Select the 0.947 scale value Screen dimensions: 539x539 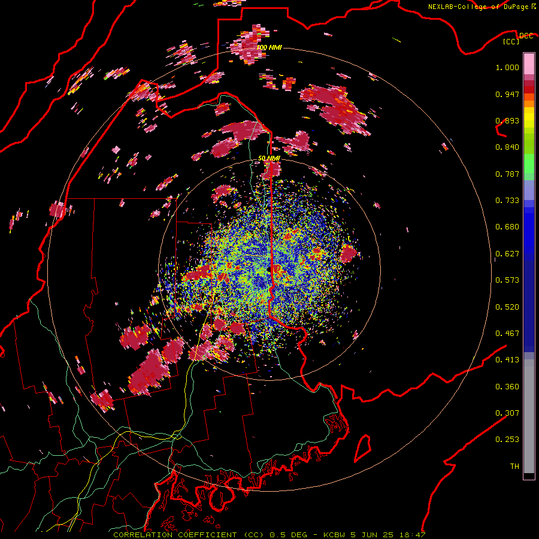point(507,94)
